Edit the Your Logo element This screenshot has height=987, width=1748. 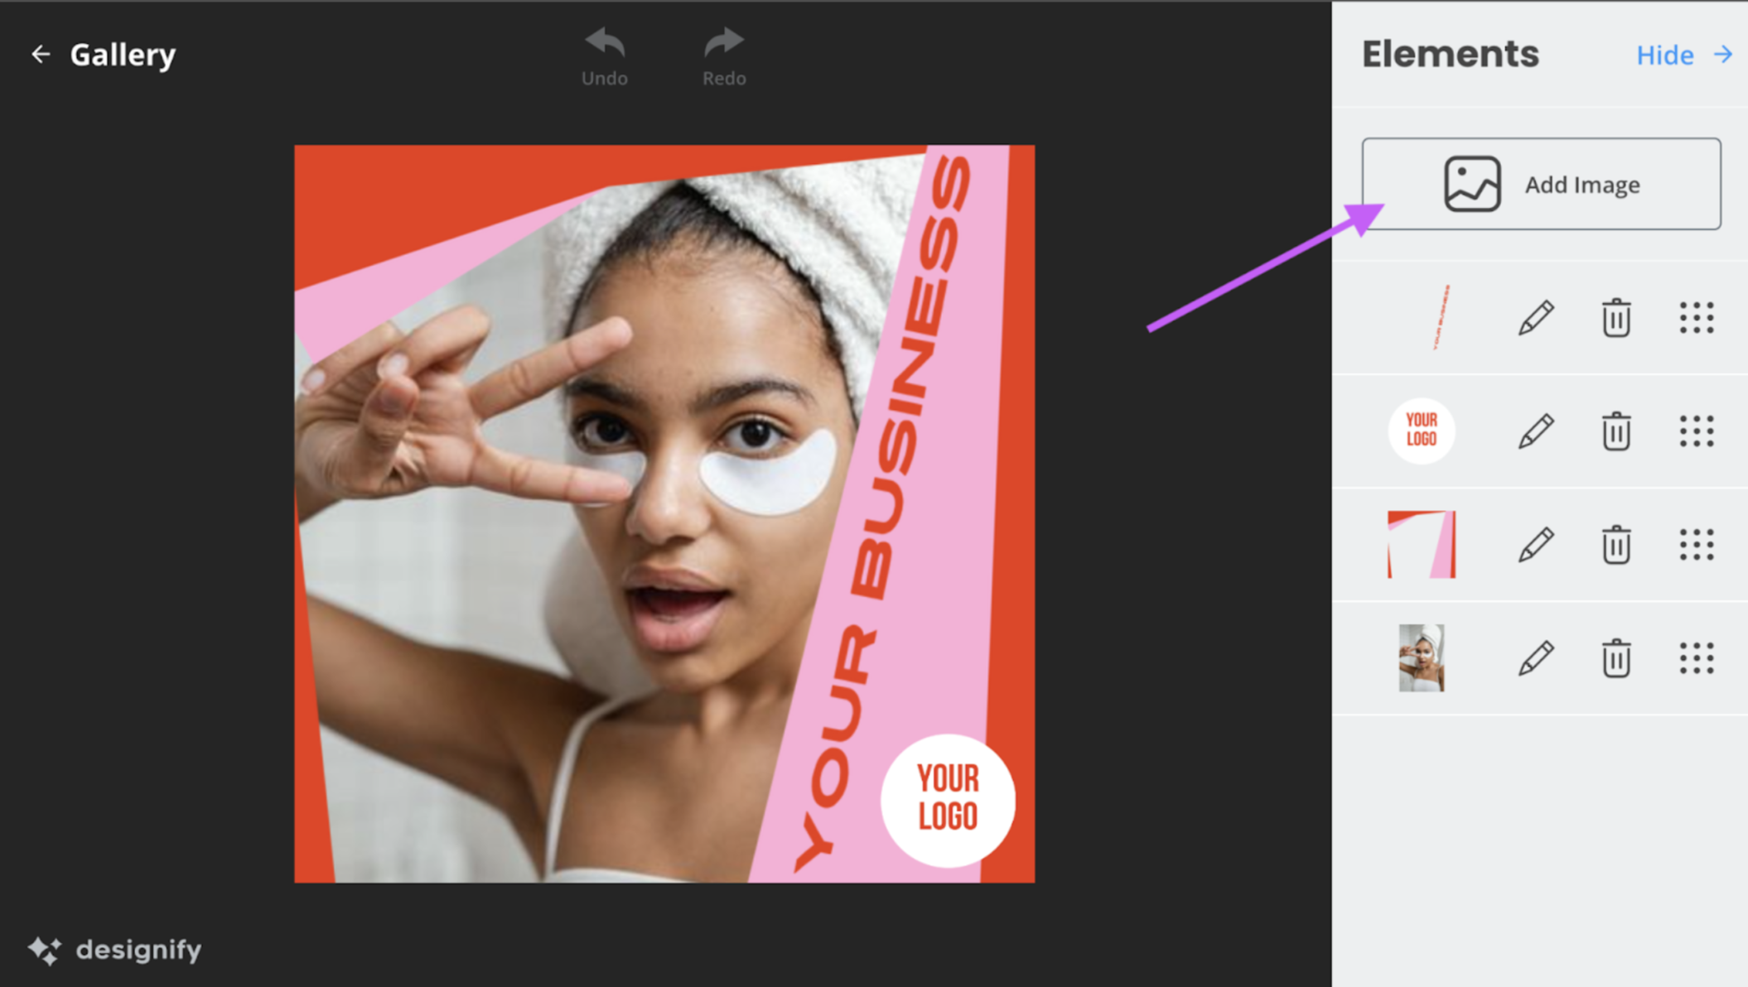tap(1535, 431)
